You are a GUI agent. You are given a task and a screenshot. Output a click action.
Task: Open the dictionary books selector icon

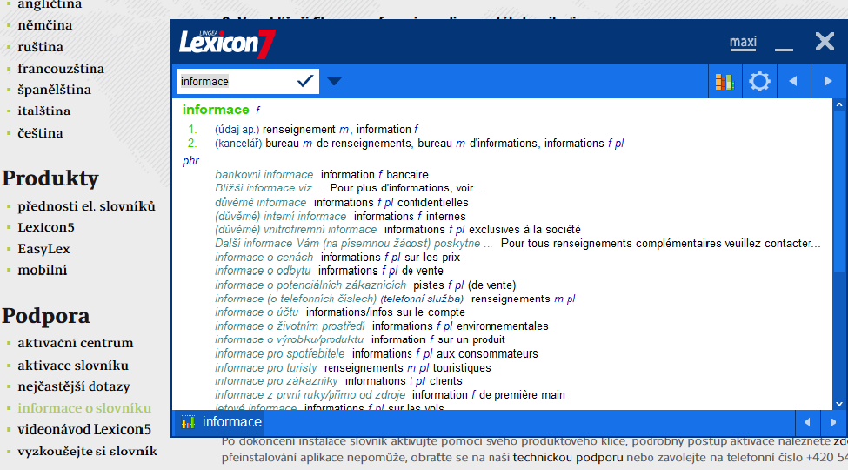click(x=724, y=82)
